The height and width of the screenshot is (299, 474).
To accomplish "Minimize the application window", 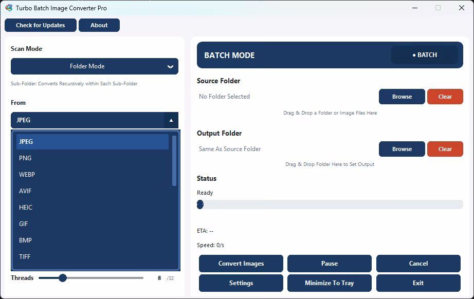I will (415, 8).
